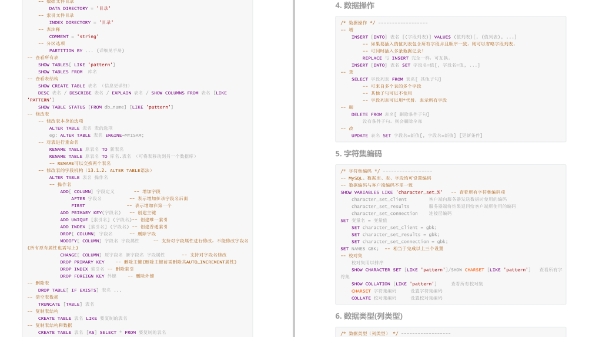Click the 'ADD UNIQUE [索引名]' line

[113, 220]
